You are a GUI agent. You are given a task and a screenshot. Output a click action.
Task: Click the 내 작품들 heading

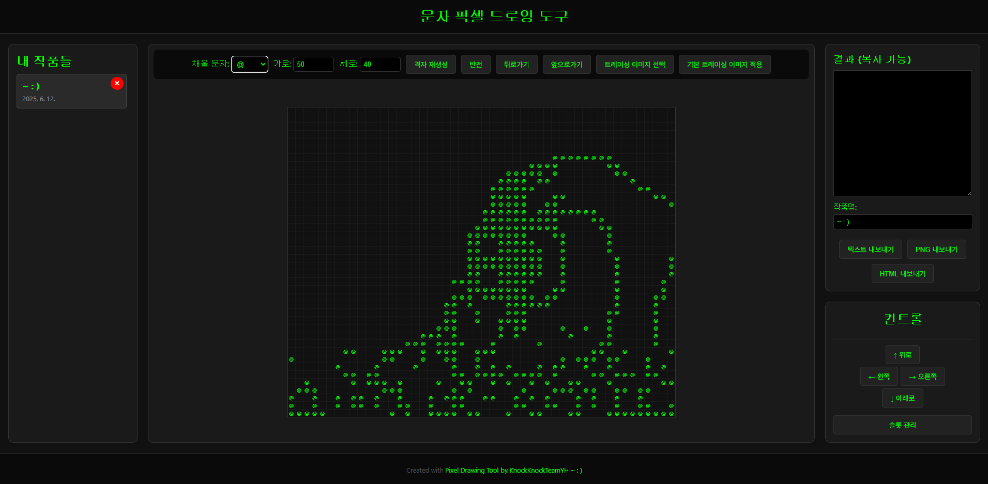(44, 61)
